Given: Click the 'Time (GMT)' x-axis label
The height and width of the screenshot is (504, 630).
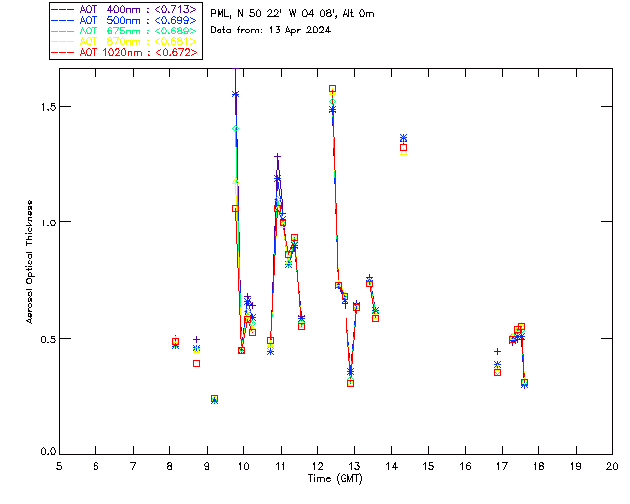Looking at the screenshot, I should tap(336, 479).
